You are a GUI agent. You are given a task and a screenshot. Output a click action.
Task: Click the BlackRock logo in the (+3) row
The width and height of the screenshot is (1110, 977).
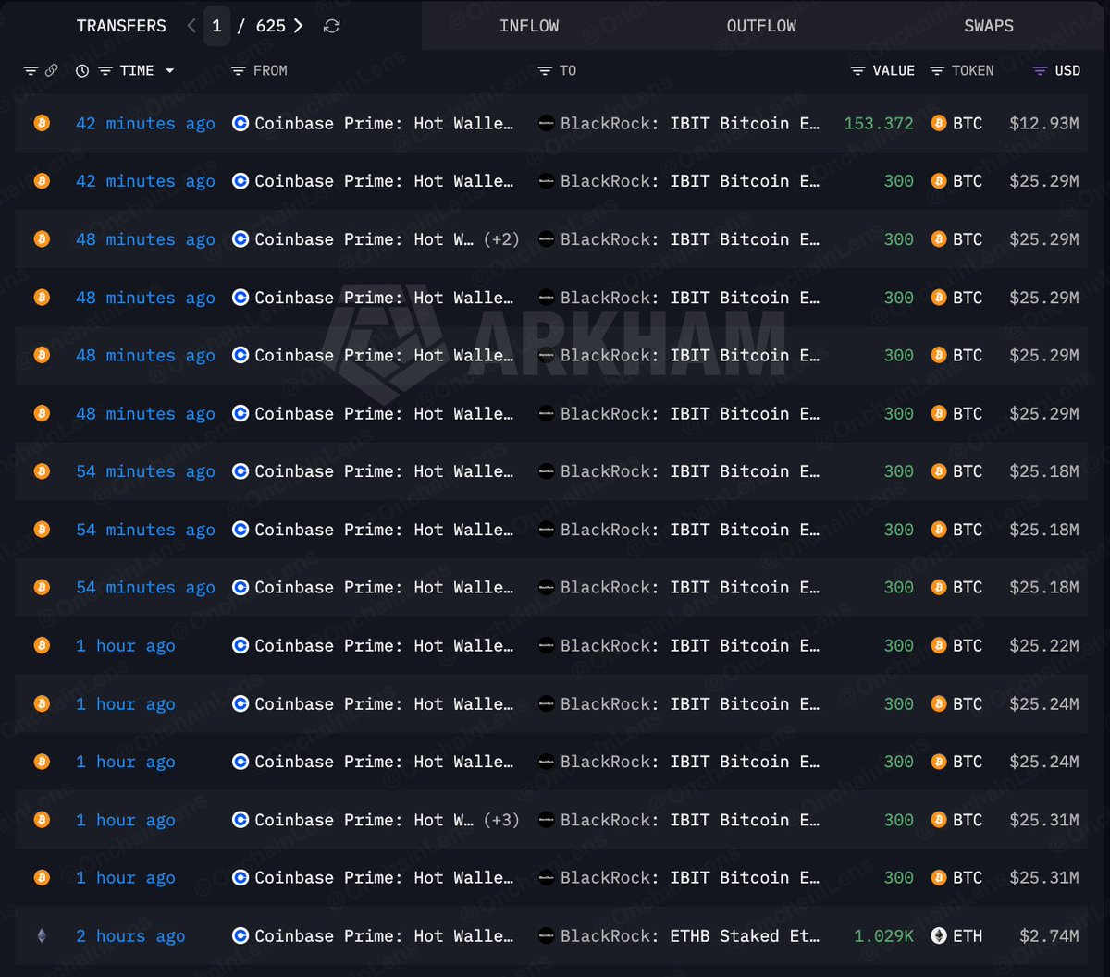click(x=547, y=820)
